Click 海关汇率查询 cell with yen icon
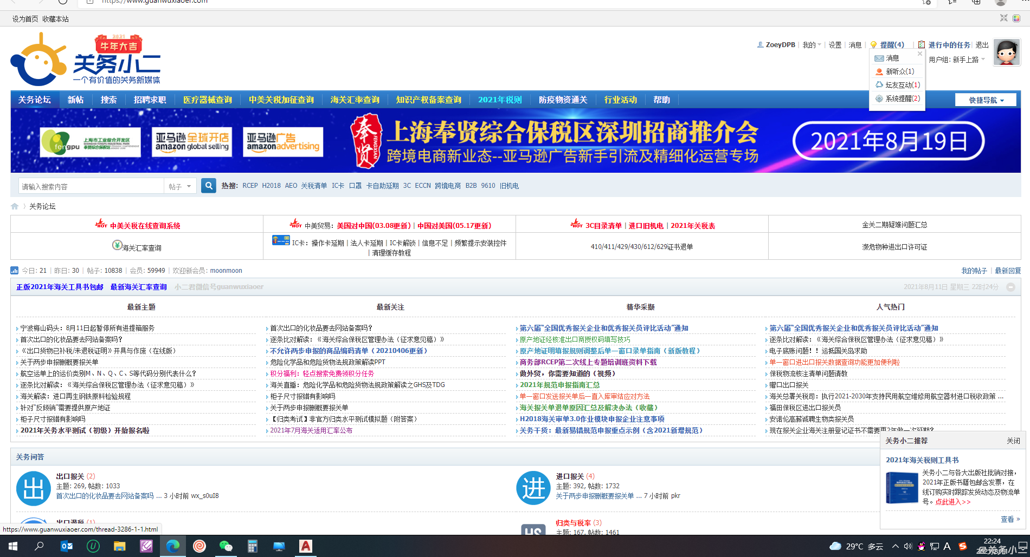The image size is (1030, 557). coord(137,247)
